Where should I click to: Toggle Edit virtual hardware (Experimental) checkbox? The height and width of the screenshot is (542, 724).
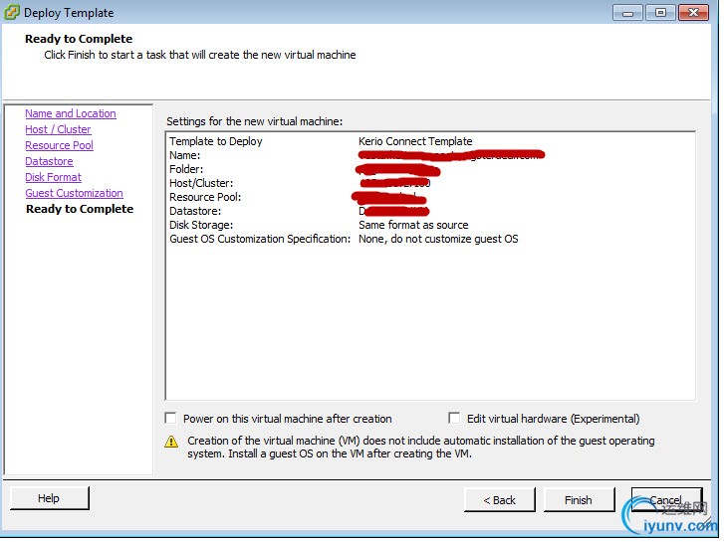454,418
